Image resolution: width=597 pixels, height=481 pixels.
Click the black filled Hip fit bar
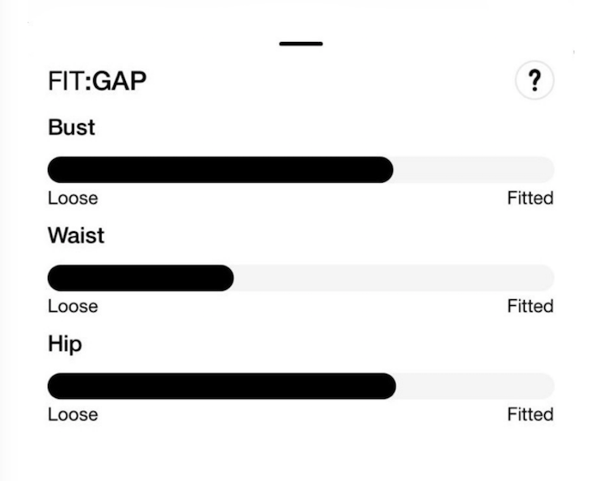pyautogui.click(x=221, y=385)
